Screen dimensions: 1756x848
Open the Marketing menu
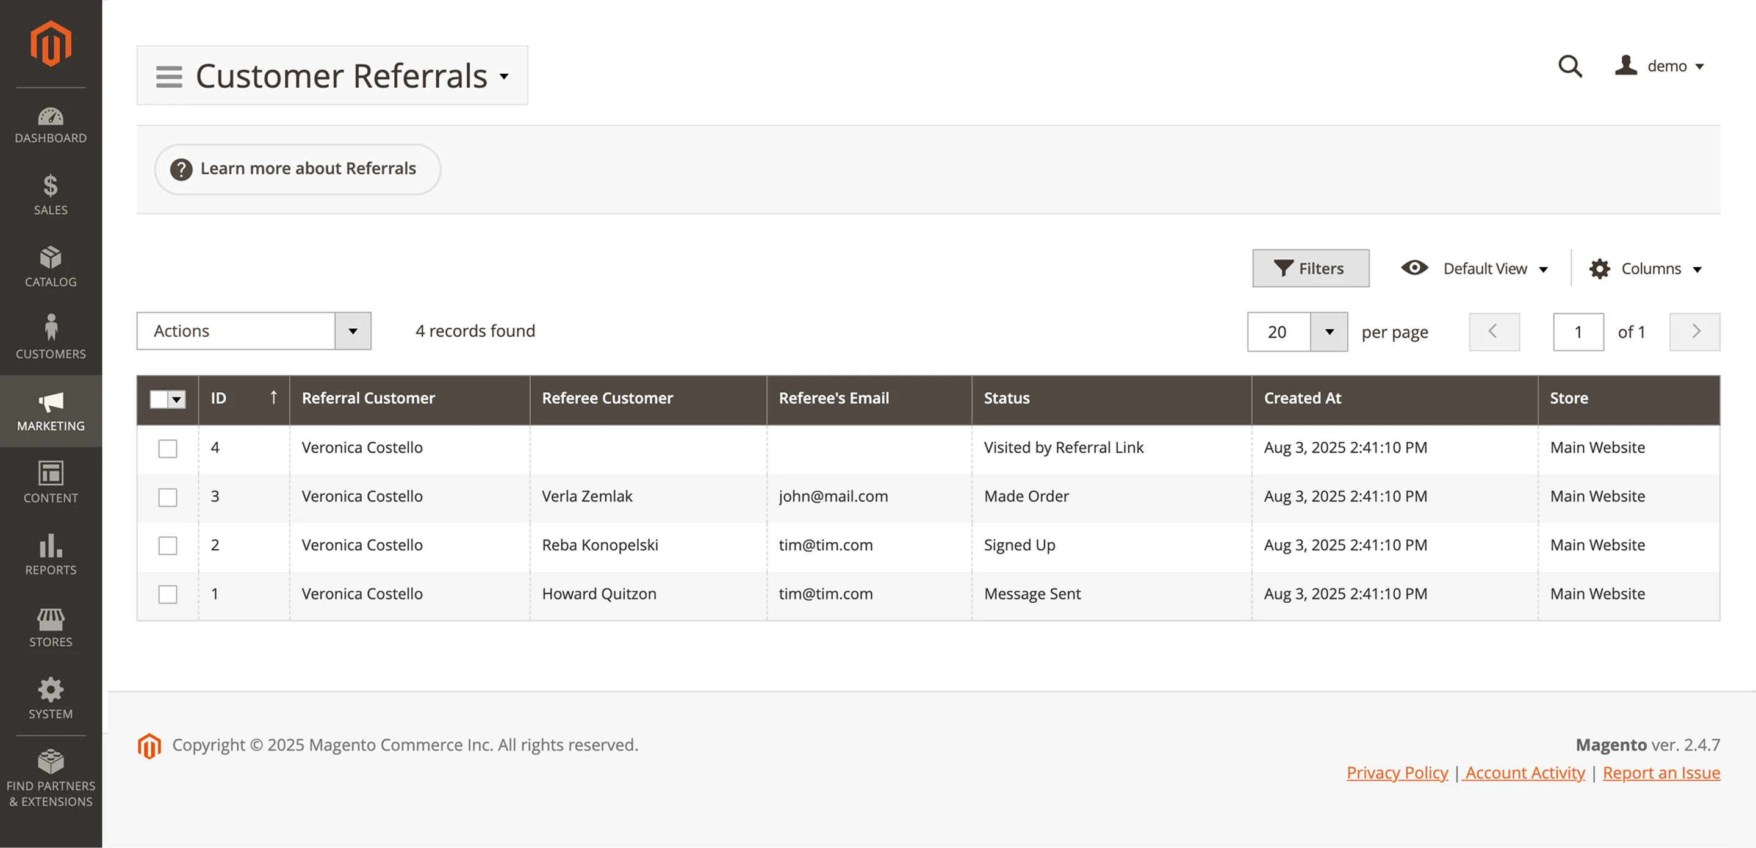click(x=51, y=411)
